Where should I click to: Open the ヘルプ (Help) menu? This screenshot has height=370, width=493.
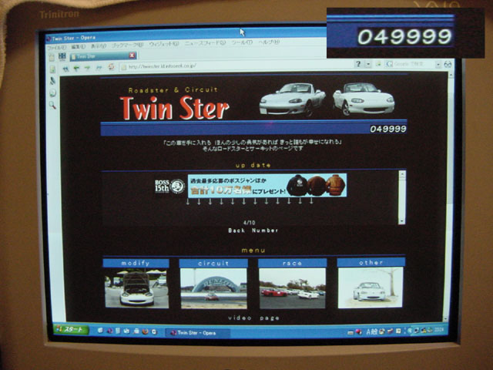(x=269, y=42)
